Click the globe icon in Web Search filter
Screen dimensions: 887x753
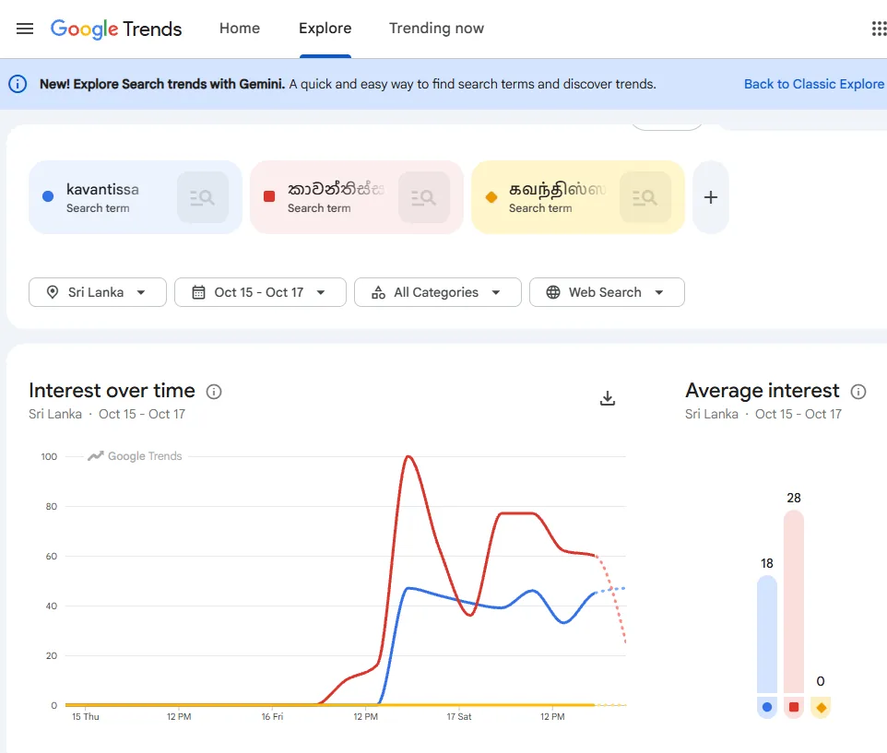point(553,292)
